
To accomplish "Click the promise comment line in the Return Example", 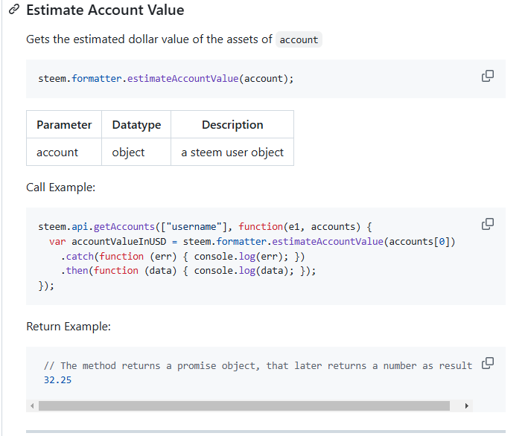I will (x=258, y=365).
